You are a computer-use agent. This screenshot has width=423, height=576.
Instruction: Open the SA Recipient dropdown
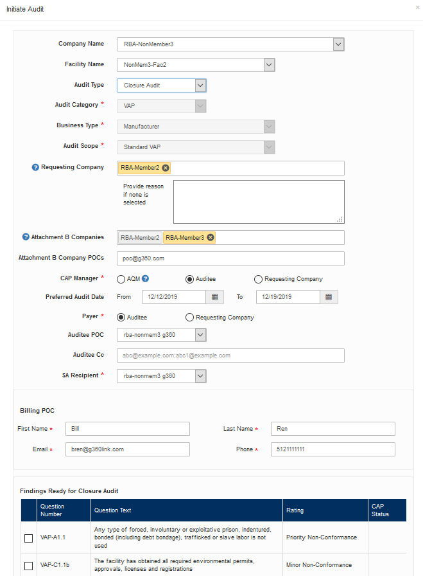point(200,376)
